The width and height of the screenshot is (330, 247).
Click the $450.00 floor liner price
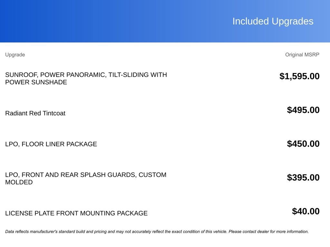pyautogui.click(x=303, y=144)
